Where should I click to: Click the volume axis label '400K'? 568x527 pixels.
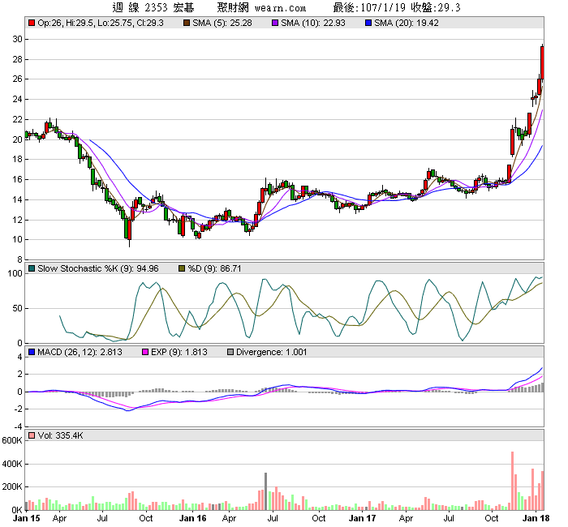point(12,464)
